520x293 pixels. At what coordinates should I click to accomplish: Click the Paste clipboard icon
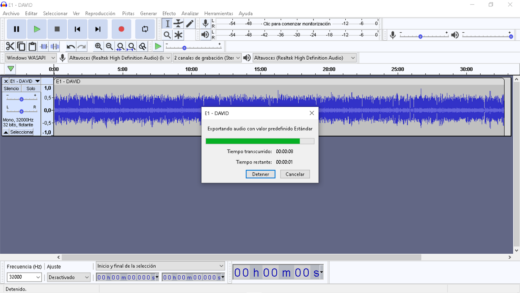point(32,47)
